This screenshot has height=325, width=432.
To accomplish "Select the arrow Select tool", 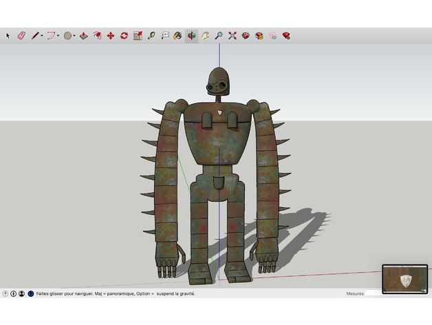I will pyautogui.click(x=8, y=36).
